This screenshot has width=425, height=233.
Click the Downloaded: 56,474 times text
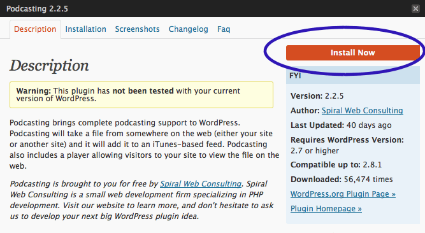342,180
